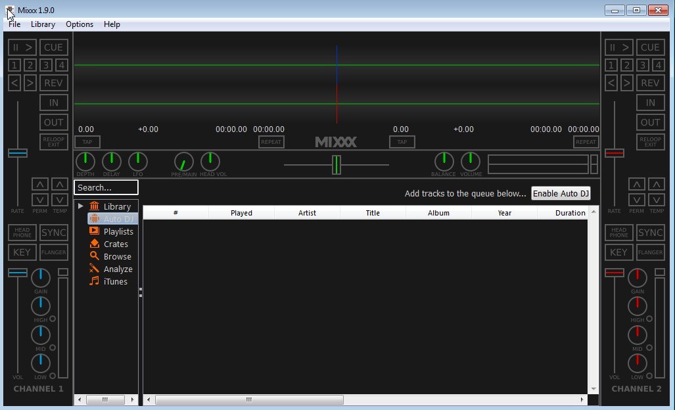The image size is (675, 410).
Task: Open the Options menu
Action: tap(79, 24)
